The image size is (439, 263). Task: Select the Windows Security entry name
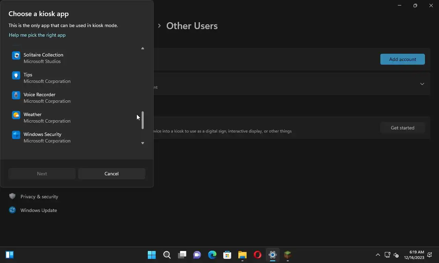[x=43, y=134]
